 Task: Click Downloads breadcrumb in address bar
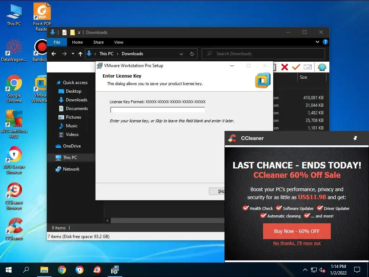(x=132, y=54)
